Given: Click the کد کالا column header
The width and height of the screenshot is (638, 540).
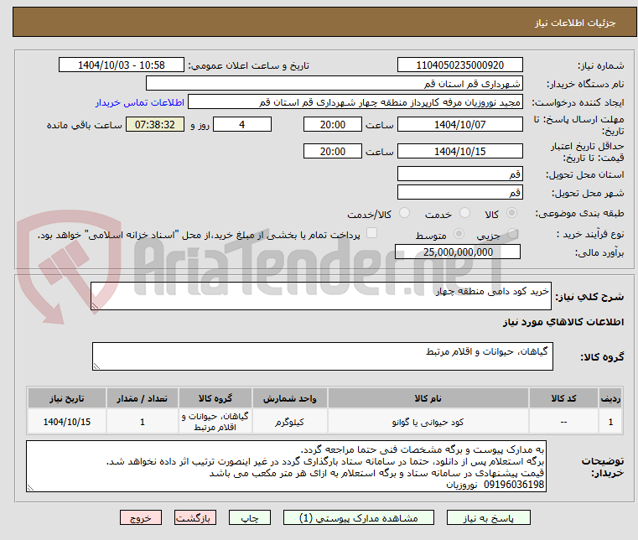Looking at the screenshot, I should 563,398.
